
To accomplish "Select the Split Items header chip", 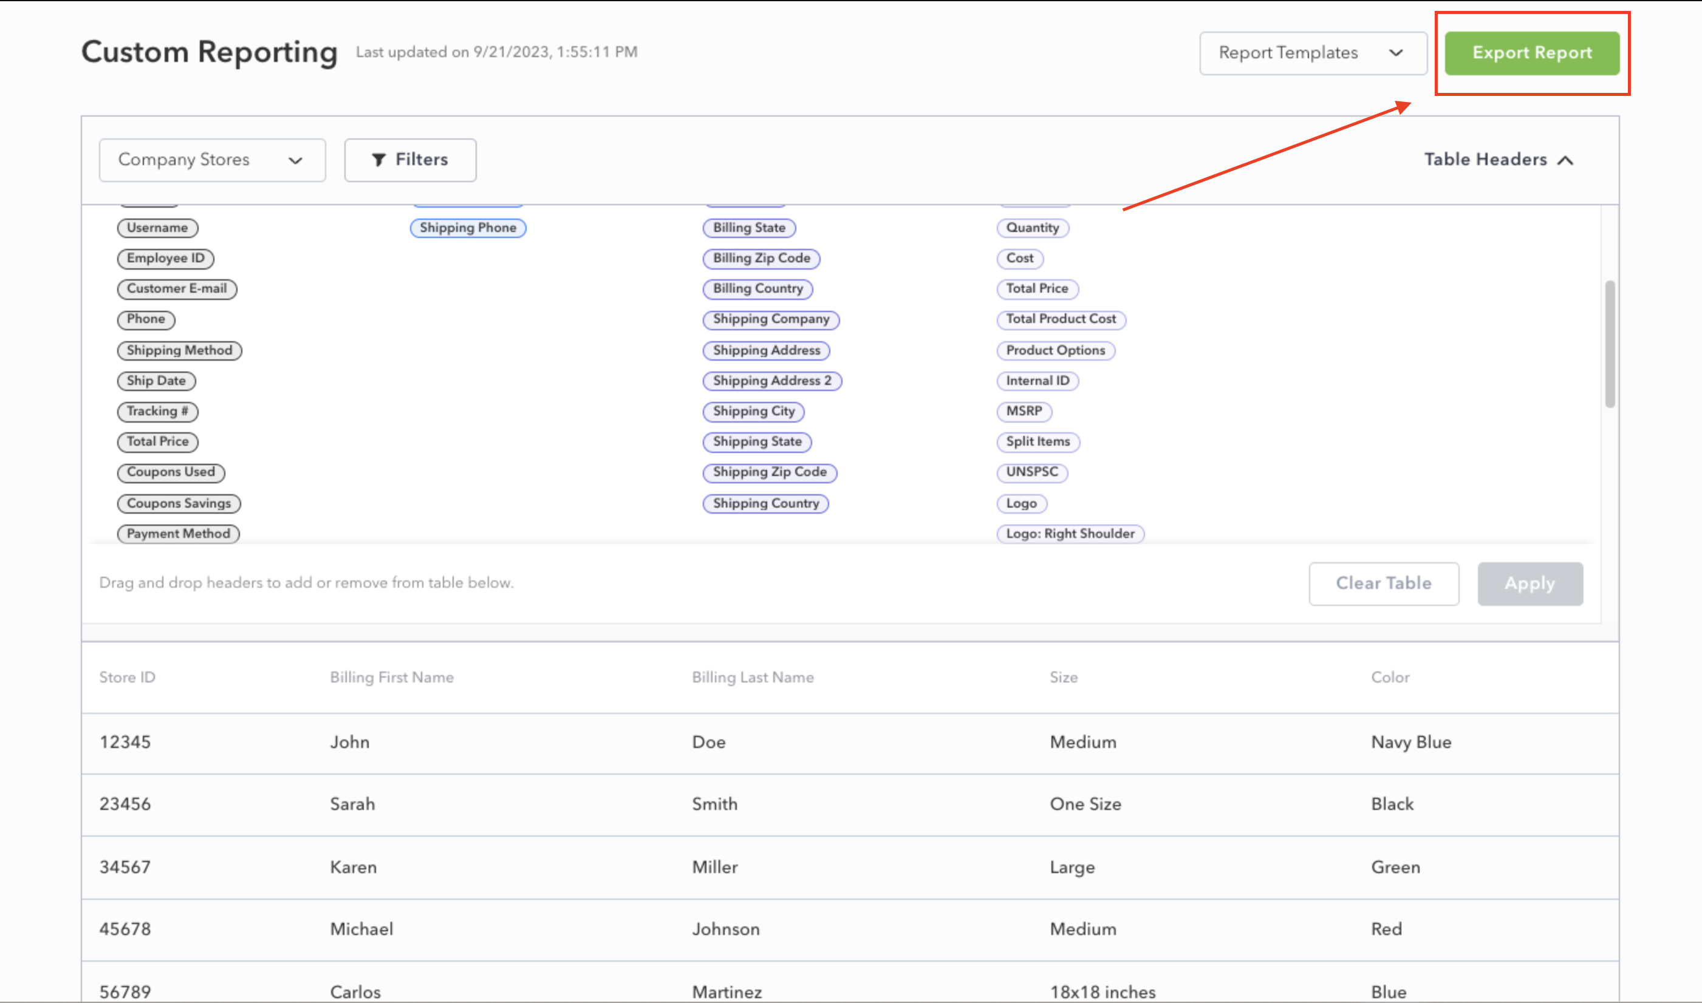I will click(x=1038, y=441).
